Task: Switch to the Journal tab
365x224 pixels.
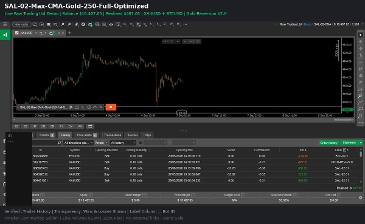Action: click(x=132, y=135)
